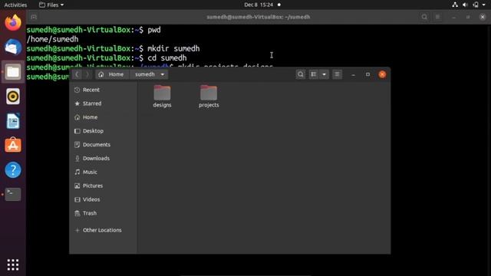Open Firefox from the dock

pos(13,22)
